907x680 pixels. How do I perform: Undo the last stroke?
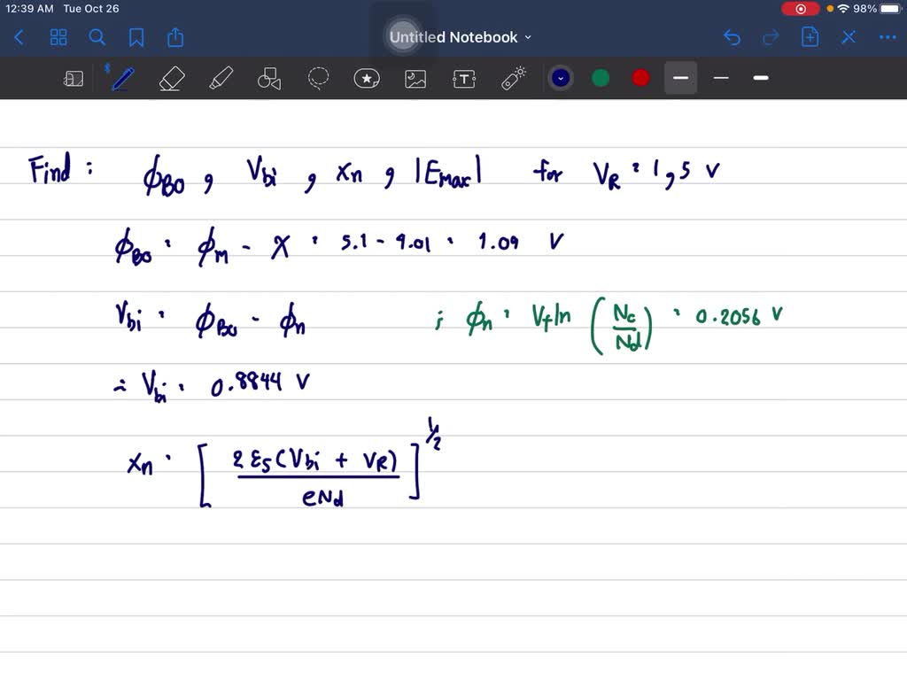(x=732, y=37)
